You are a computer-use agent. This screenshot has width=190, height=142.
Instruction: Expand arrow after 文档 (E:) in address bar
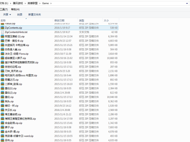tap(11, 3)
